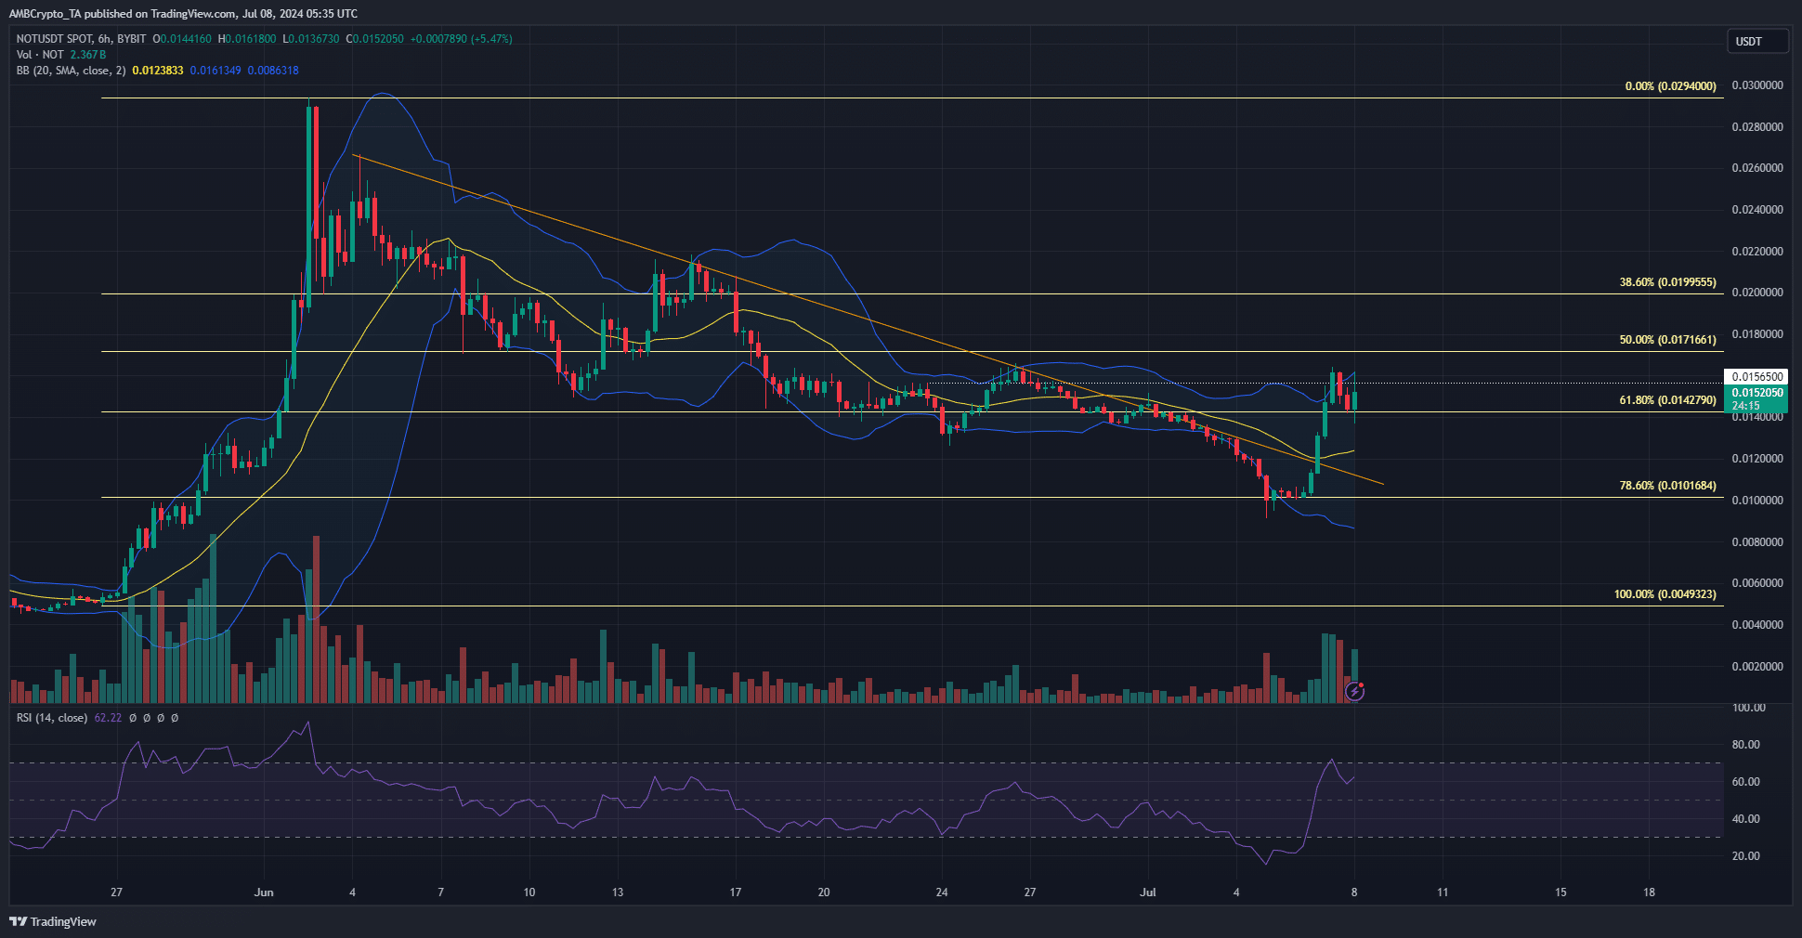Viewport: 1802px width, 938px height.
Task: Click the 0.0300000 price axis label
Action: click(1757, 85)
